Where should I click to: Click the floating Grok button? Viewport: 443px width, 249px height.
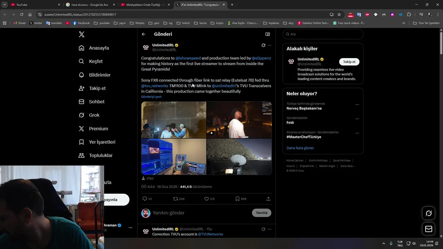tap(428, 213)
